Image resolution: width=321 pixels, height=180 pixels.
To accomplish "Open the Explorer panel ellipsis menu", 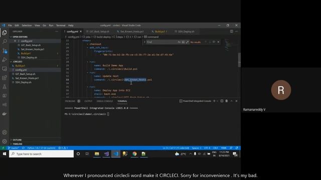I will tap(57, 31).
